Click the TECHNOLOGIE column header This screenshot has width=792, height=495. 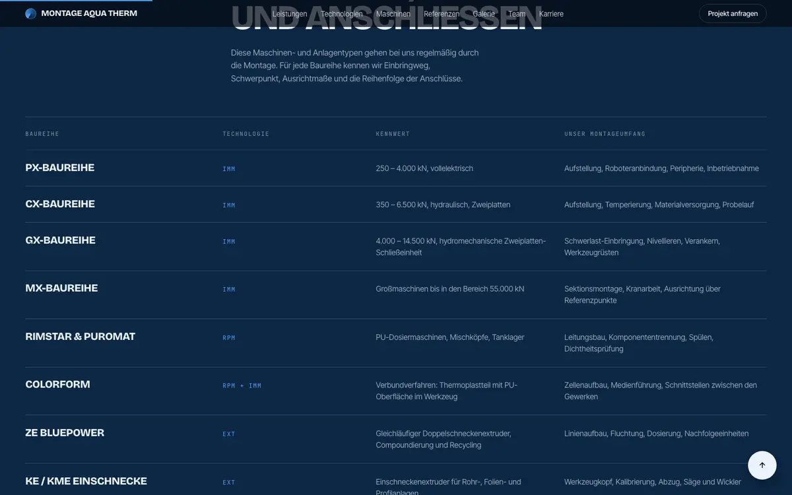pos(246,134)
